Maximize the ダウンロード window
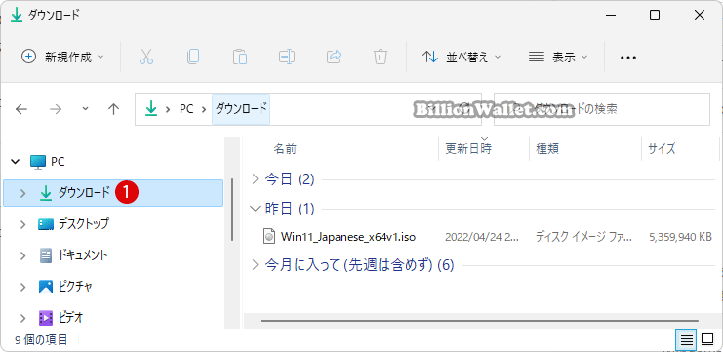Viewport: 723px width, 352px height. 655,16
